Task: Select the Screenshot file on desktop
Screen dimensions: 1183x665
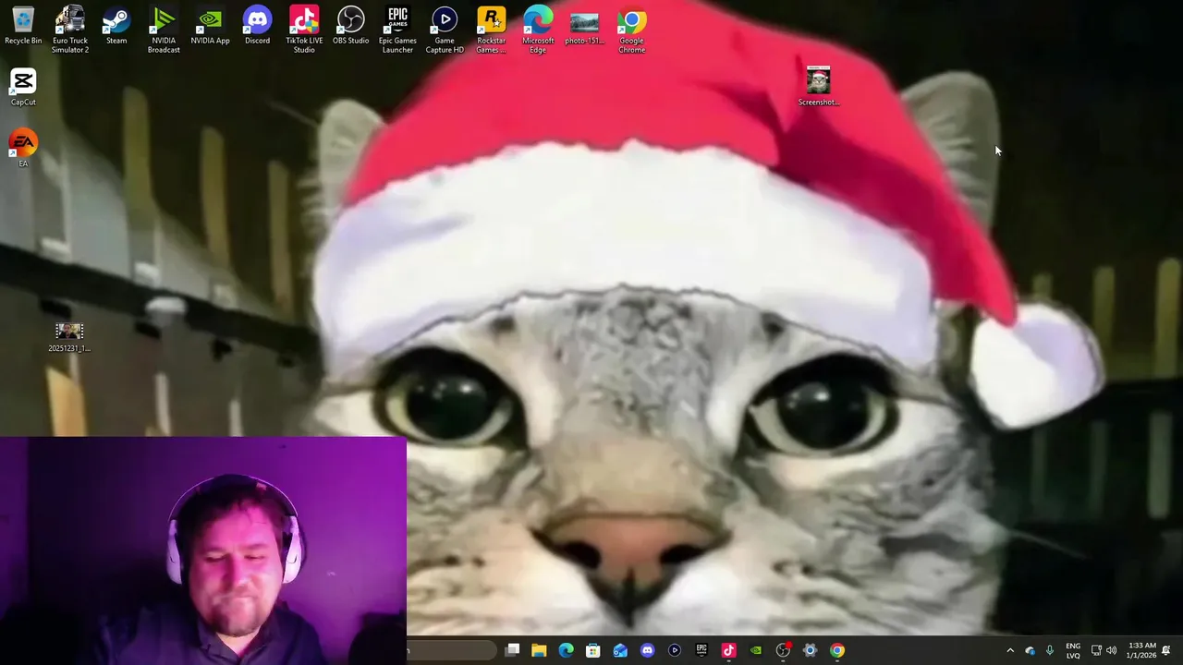Action: coord(818,87)
